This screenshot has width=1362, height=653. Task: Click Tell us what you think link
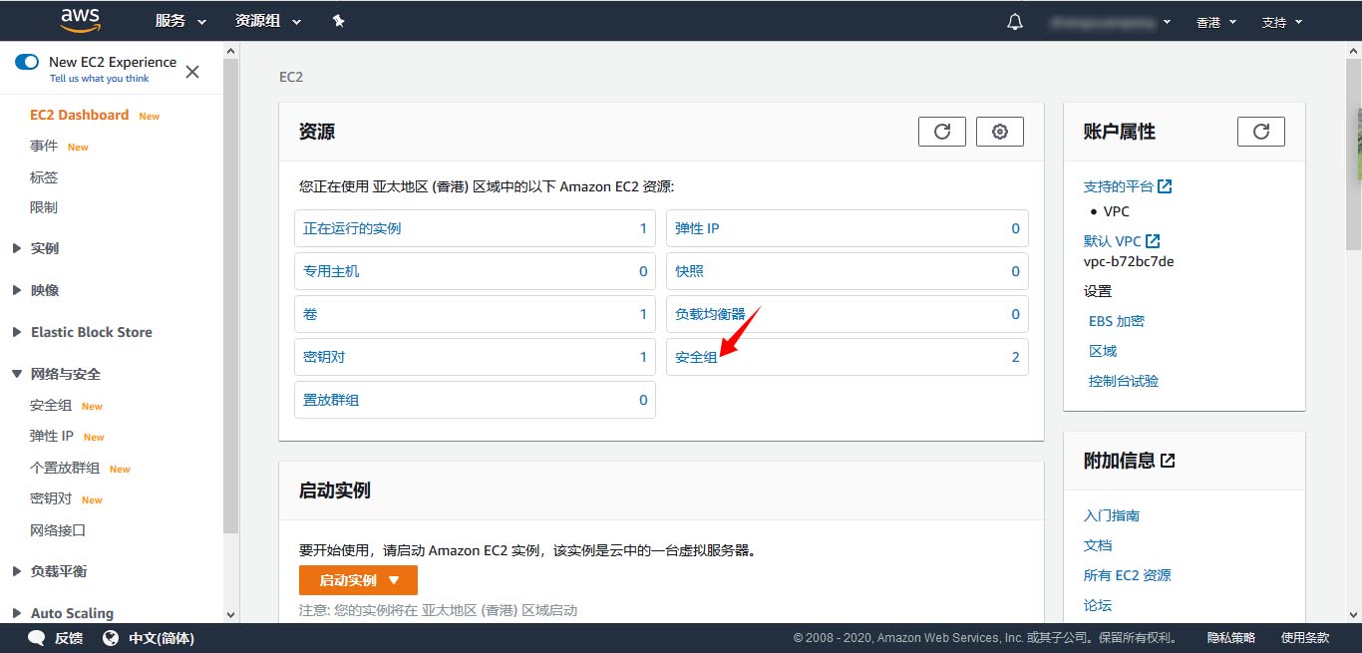click(x=99, y=79)
